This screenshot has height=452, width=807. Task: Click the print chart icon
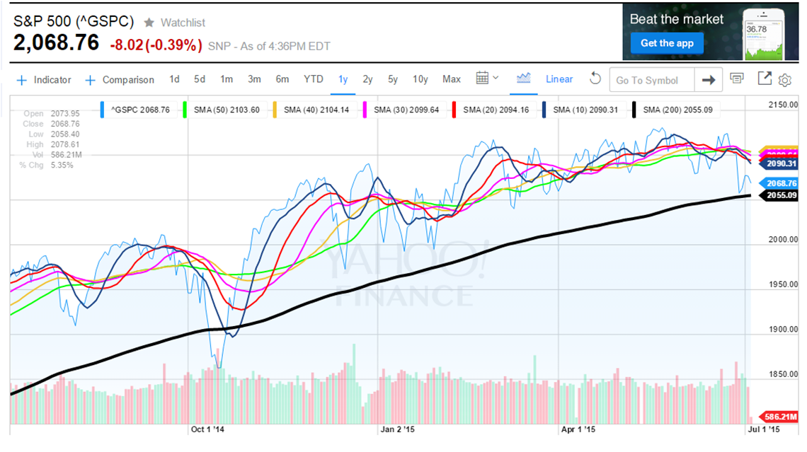coord(736,79)
